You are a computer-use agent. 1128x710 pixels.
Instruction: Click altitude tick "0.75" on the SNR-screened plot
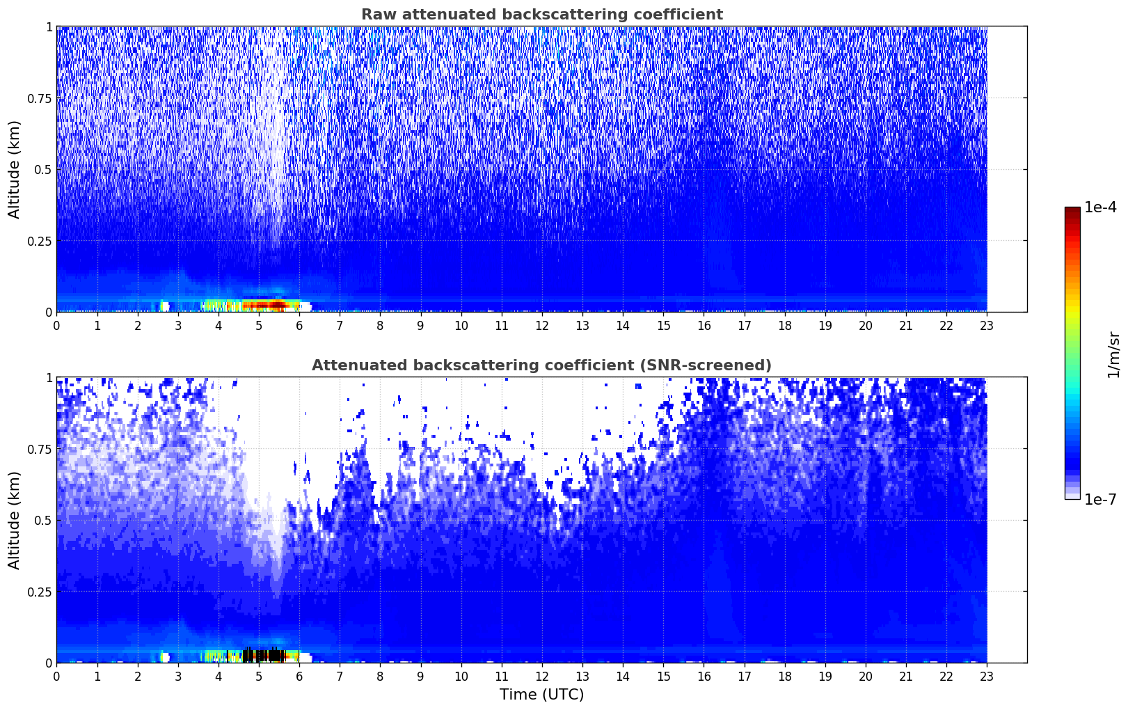[x=40, y=449]
